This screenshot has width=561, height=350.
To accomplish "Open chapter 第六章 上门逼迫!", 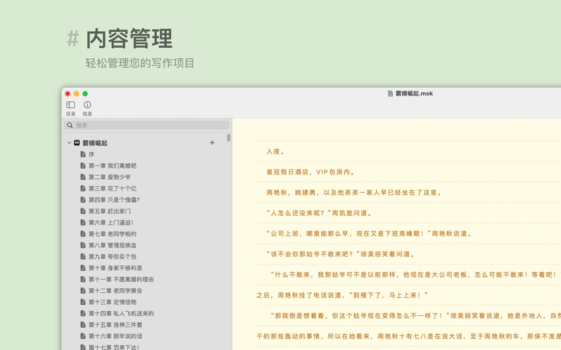I will 111,223.
